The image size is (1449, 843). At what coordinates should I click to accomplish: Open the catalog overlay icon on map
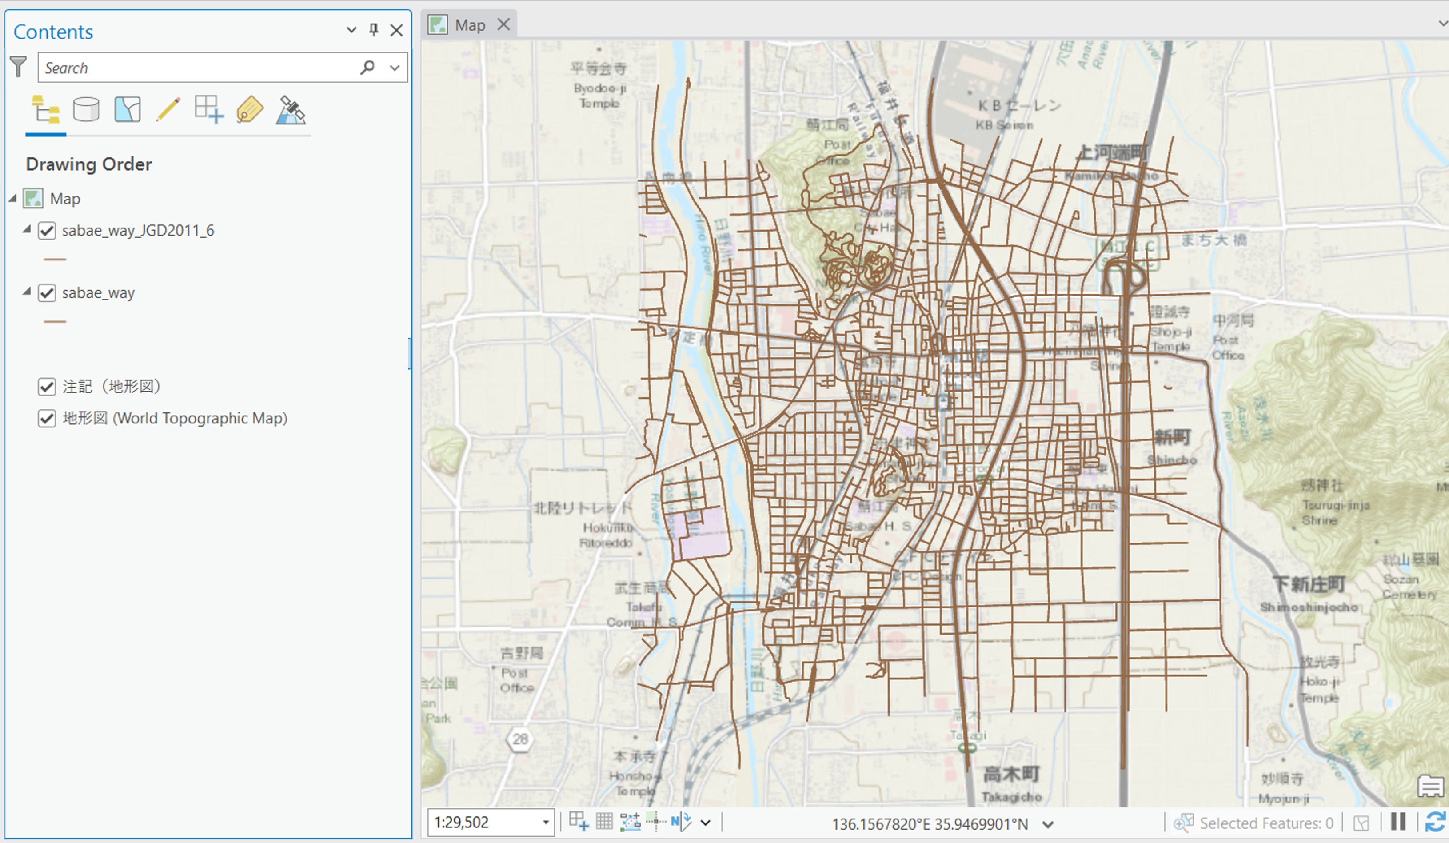1430,786
